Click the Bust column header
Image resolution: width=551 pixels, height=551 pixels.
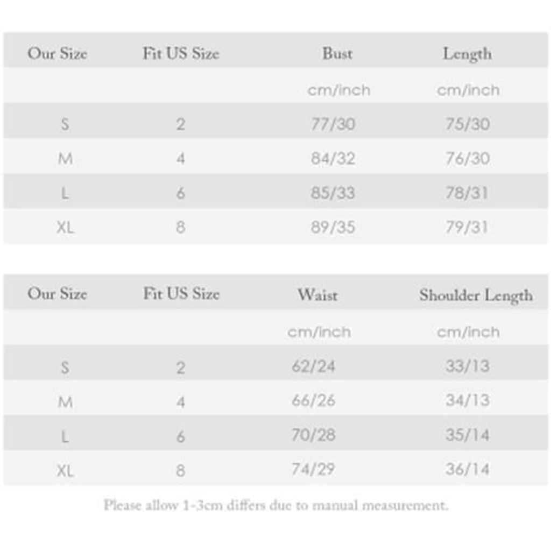337,54
